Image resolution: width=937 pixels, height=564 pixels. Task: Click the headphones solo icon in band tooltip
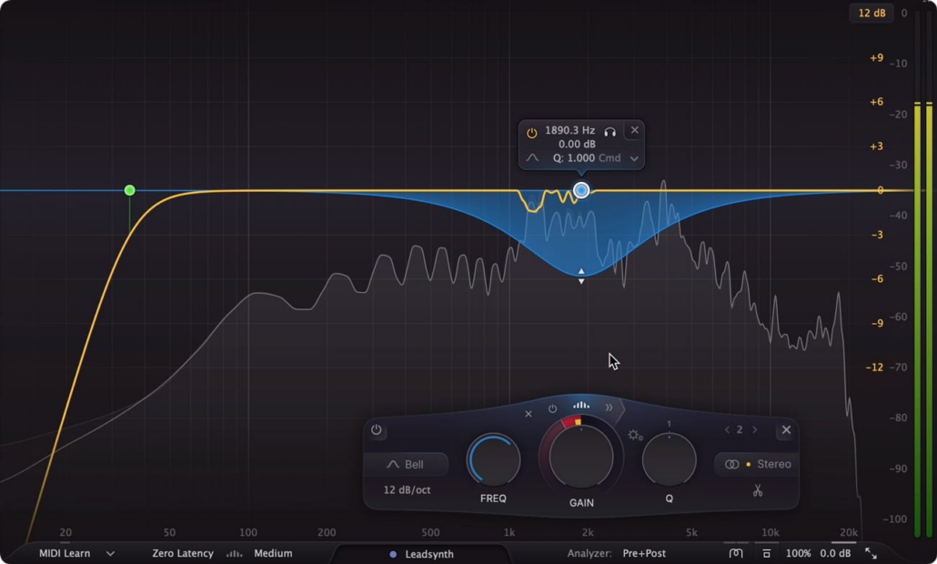(610, 132)
